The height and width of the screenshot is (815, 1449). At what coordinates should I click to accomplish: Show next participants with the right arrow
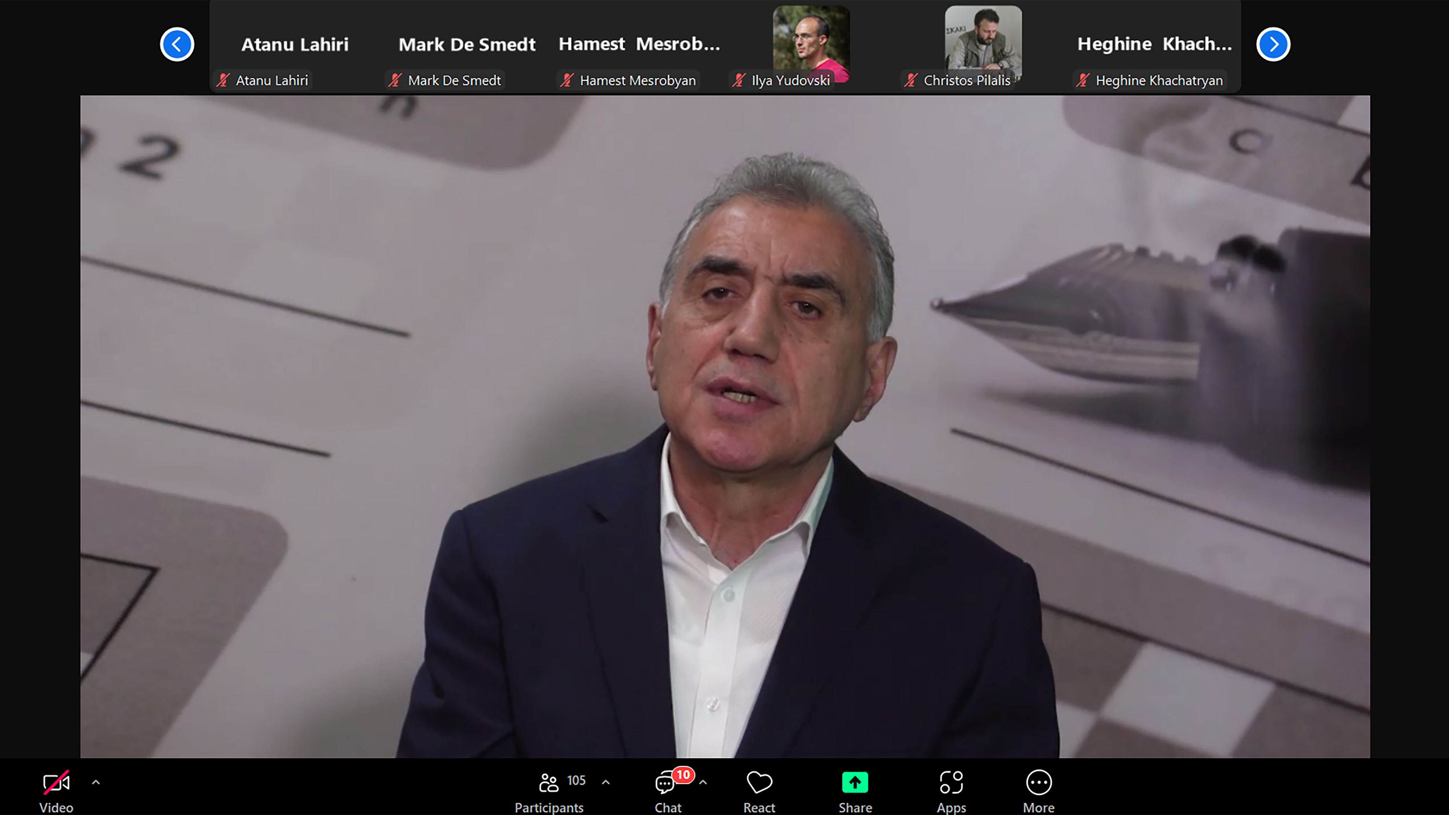pos(1273,44)
